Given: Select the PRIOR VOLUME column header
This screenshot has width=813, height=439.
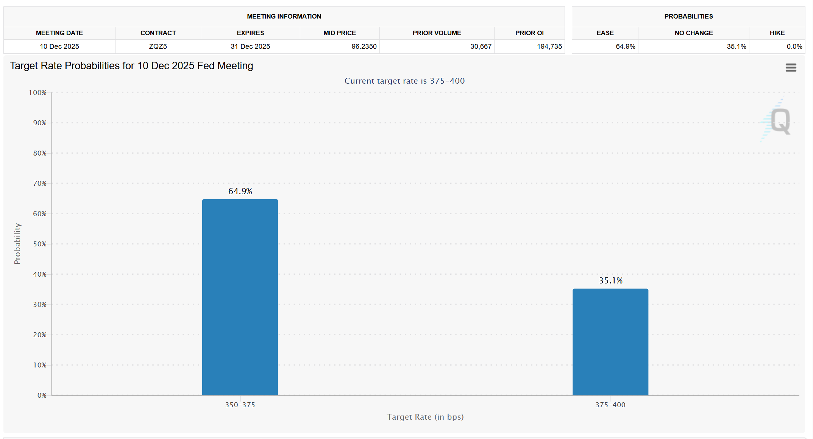Looking at the screenshot, I should 437,33.
